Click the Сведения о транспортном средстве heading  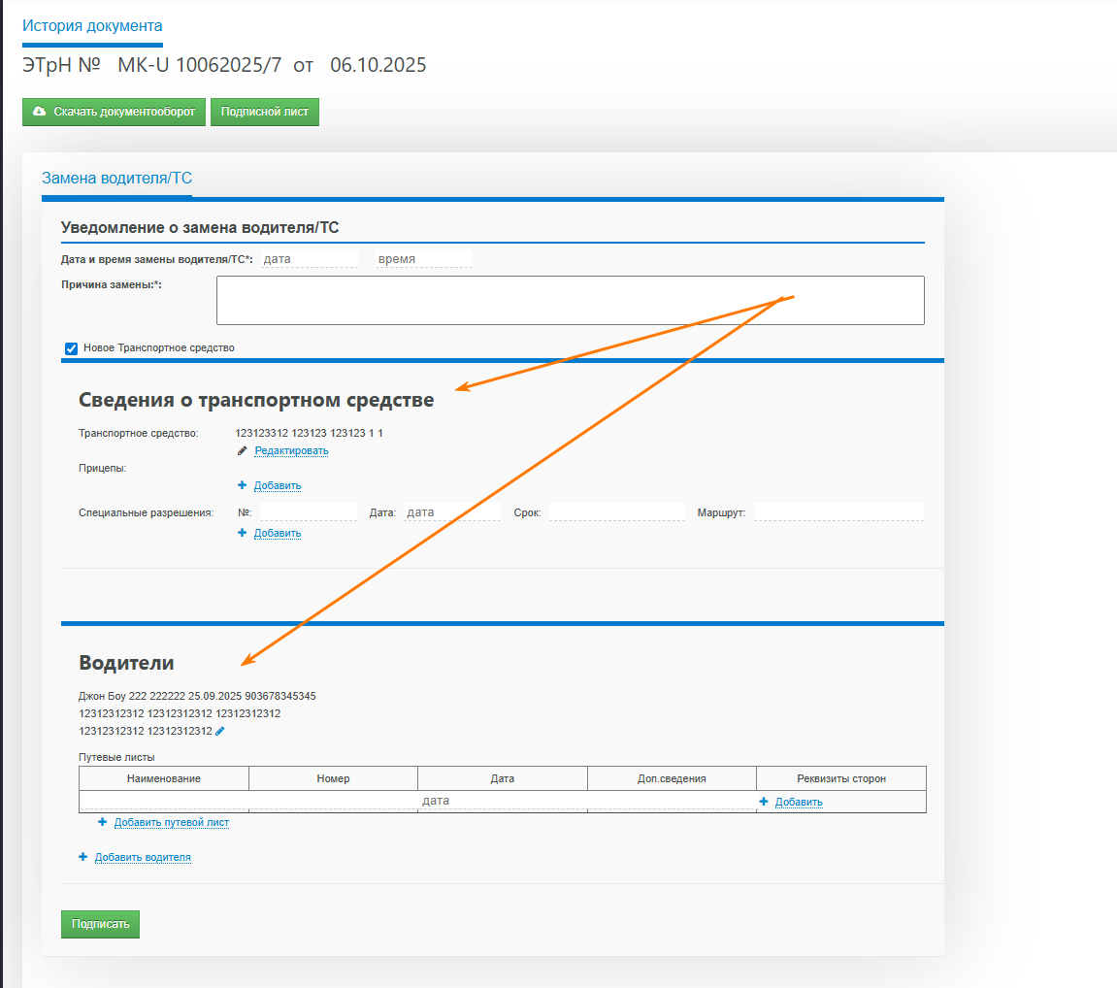pyautogui.click(x=256, y=400)
